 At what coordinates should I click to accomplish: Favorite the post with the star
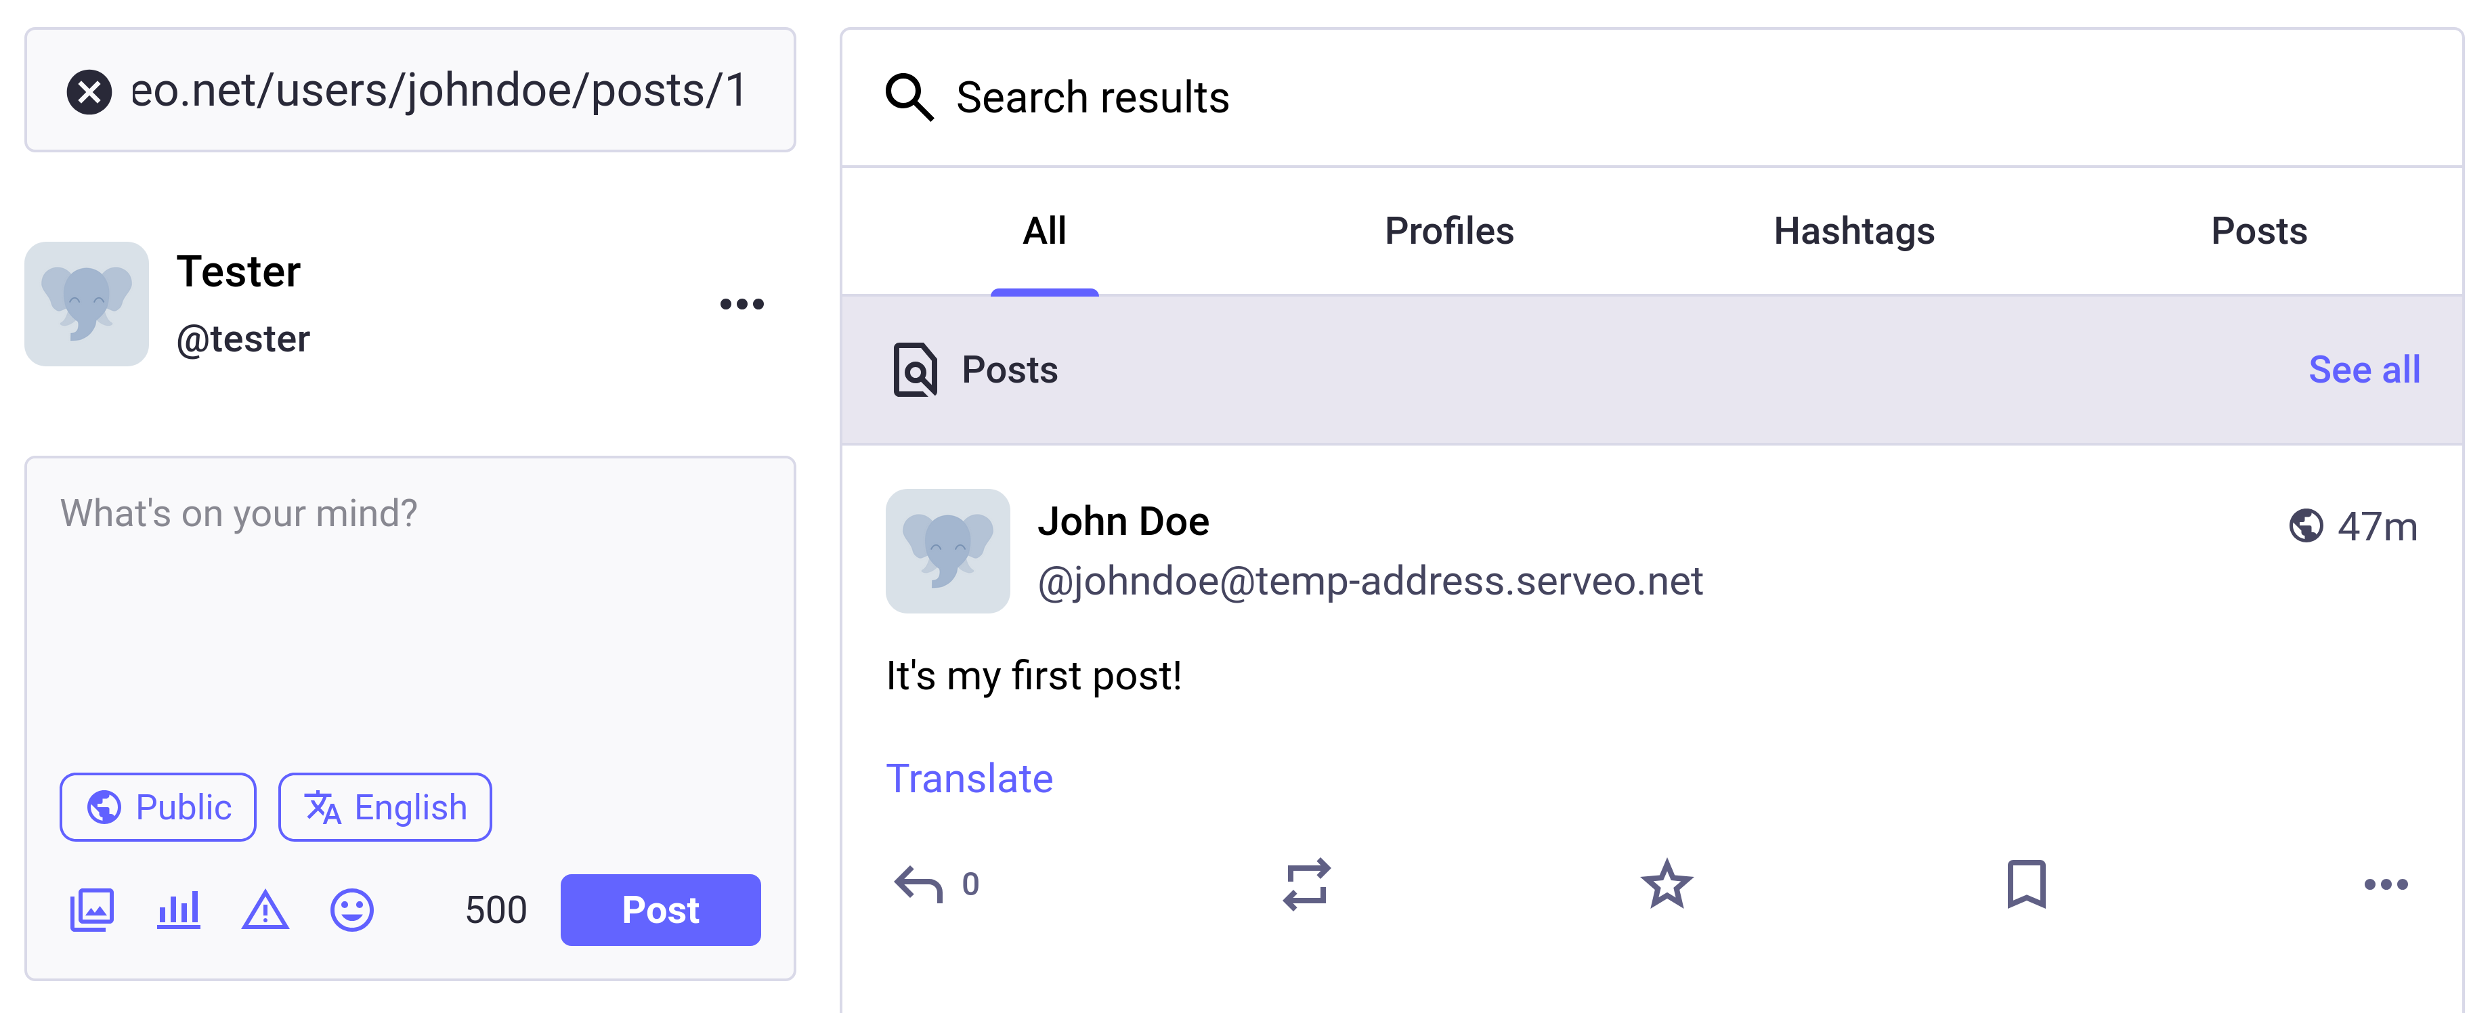[x=1666, y=884]
